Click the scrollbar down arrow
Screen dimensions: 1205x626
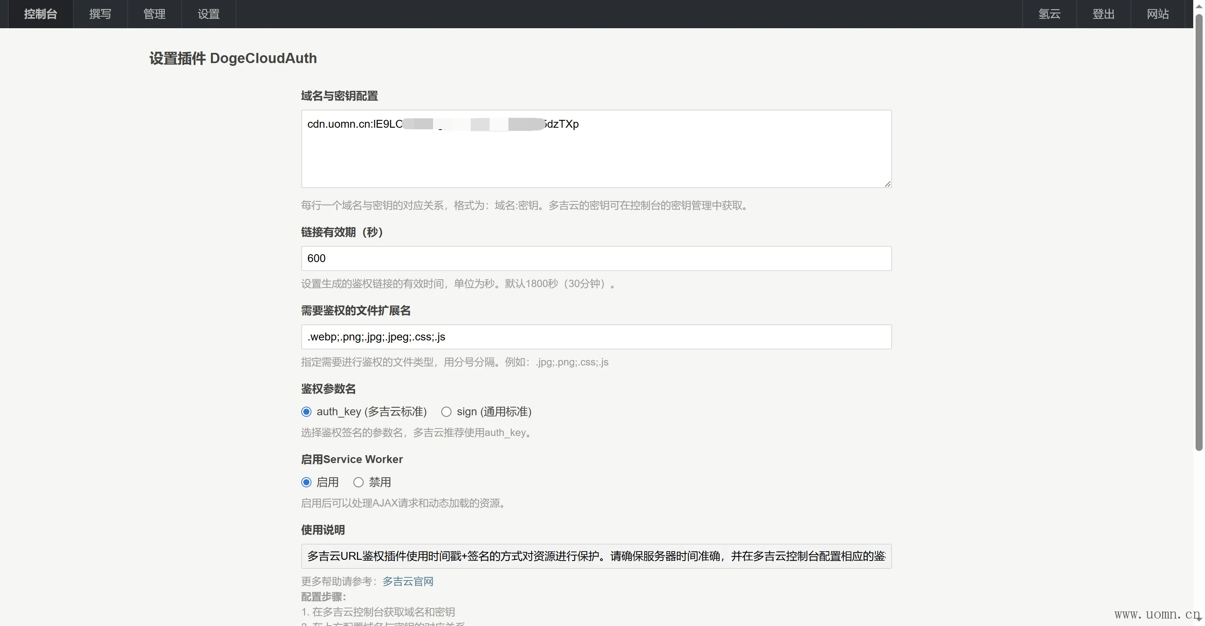click(1198, 619)
